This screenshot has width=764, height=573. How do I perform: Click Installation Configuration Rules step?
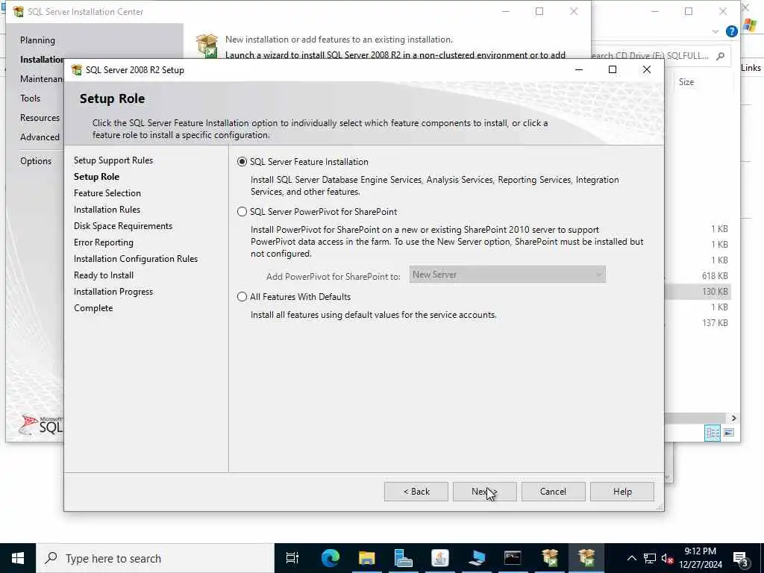click(136, 259)
